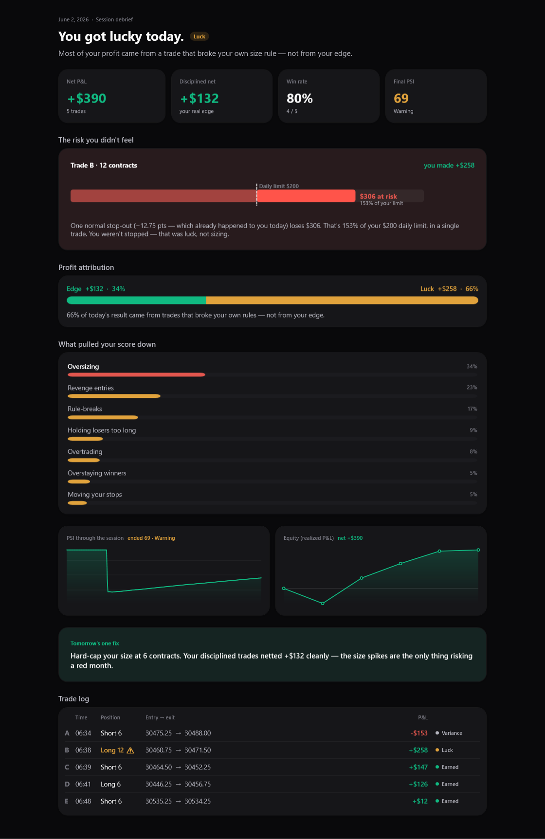545x839 pixels.
Task: Click the 34% value for Oversizing
Action: pyautogui.click(x=472, y=367)
